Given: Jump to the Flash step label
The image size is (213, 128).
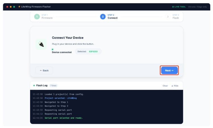Looking at the screenshot, I should coord(176,18).
